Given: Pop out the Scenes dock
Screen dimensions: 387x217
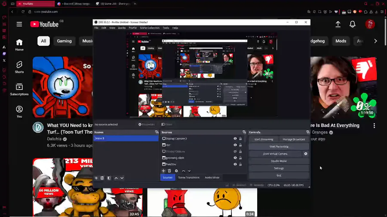Looking at the screenshot, I should point(157,133).
